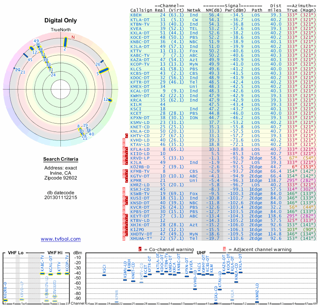Click the -110.6 power value for XHUAA-T
This screenshot has height=307, width=320.
(x=235, y=239)
